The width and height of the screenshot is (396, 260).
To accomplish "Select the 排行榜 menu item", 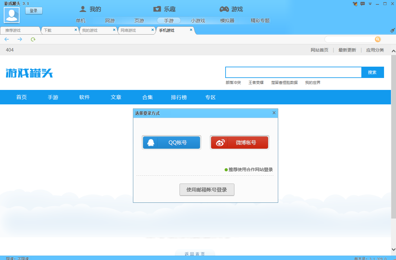I will [179, 97].
